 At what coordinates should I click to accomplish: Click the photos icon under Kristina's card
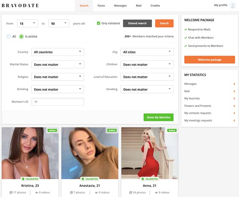tap(11, 192)
